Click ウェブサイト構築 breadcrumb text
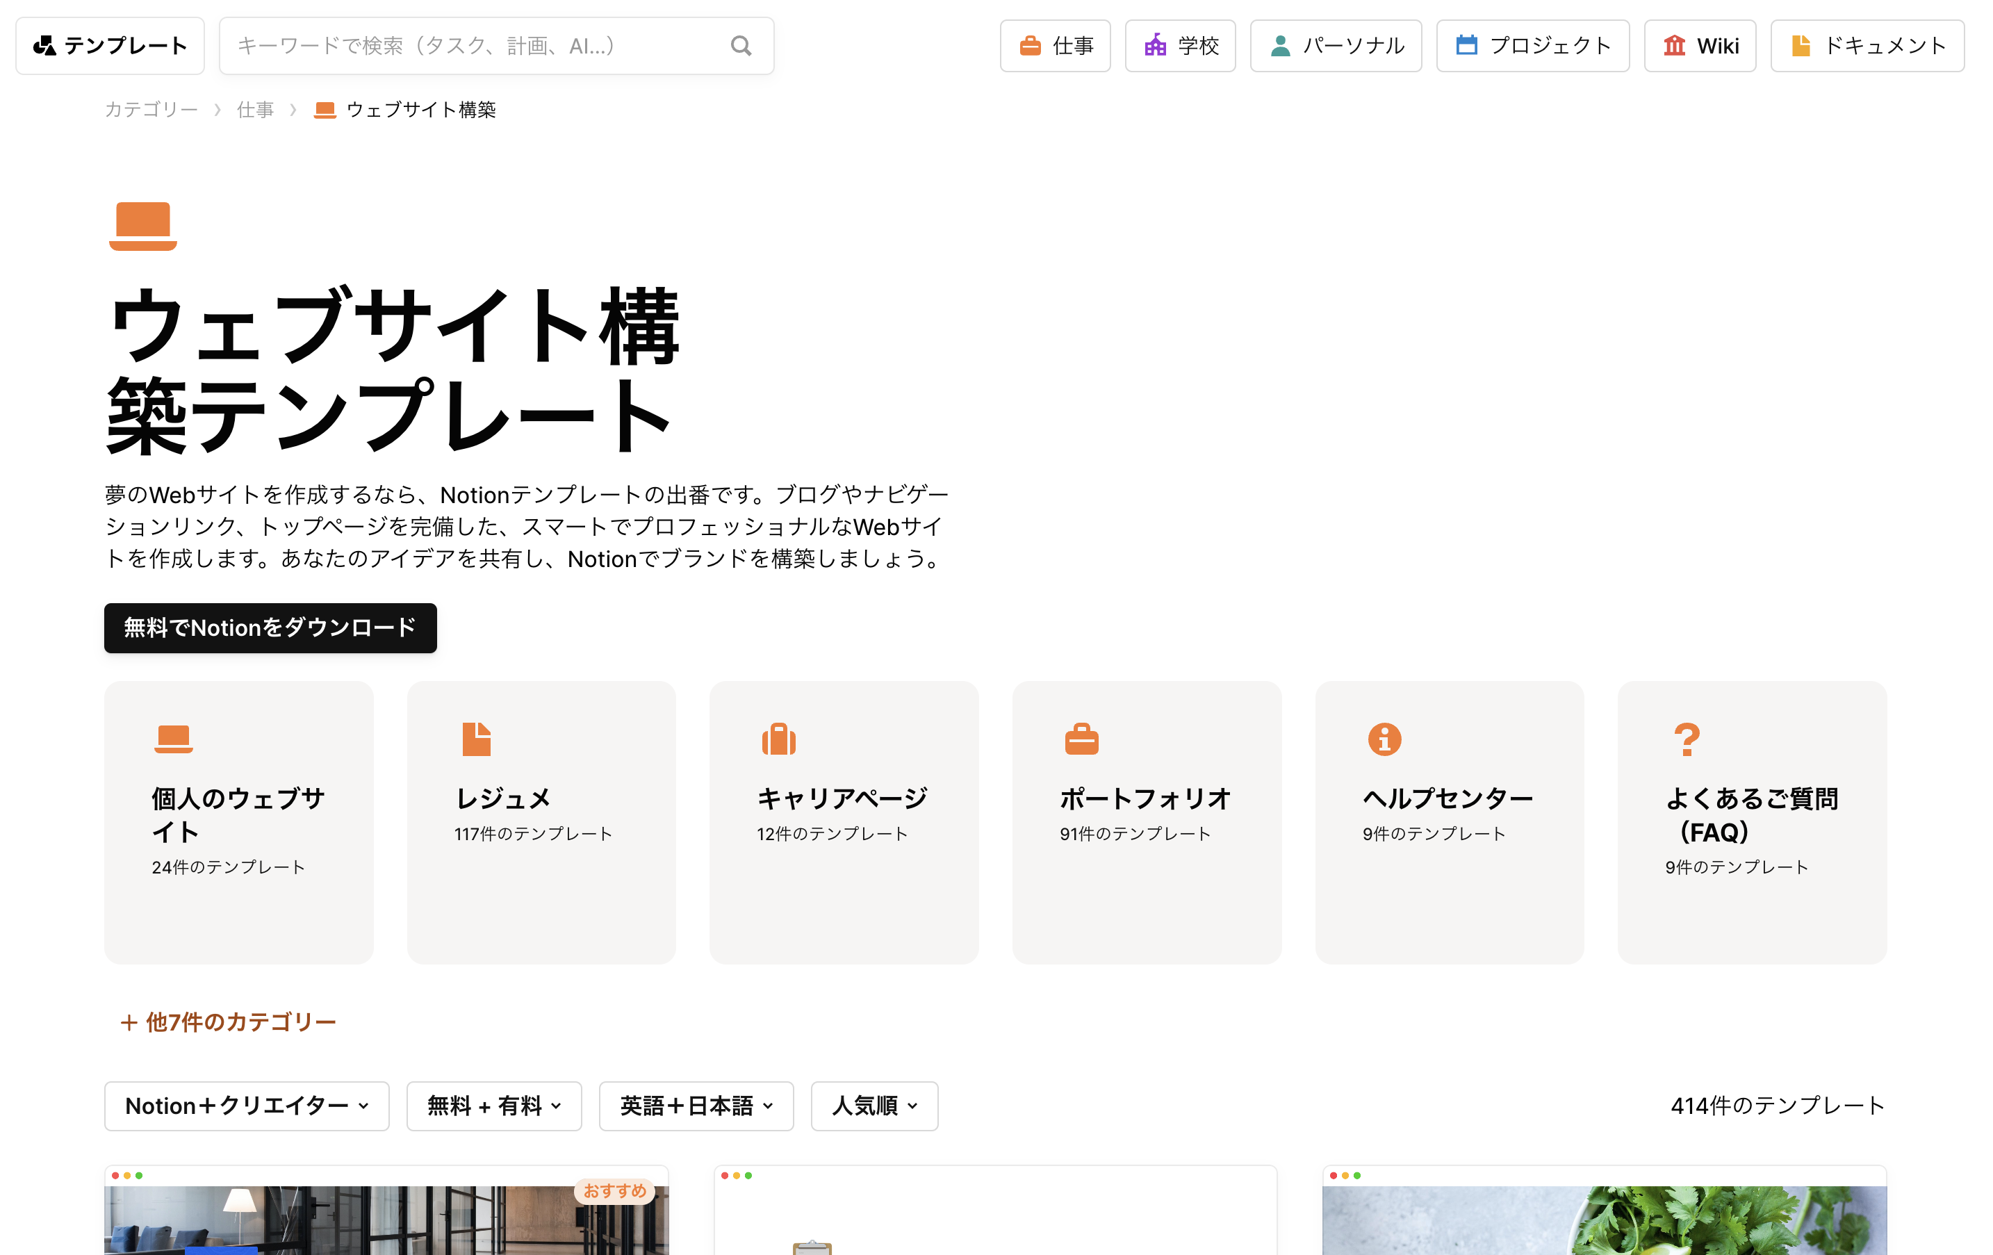 click(x=421, y=110)
